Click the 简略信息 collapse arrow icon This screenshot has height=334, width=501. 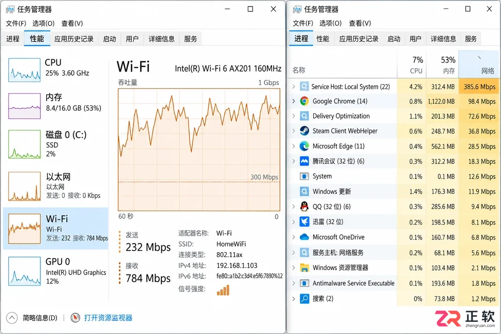click(x=12, y=318)
